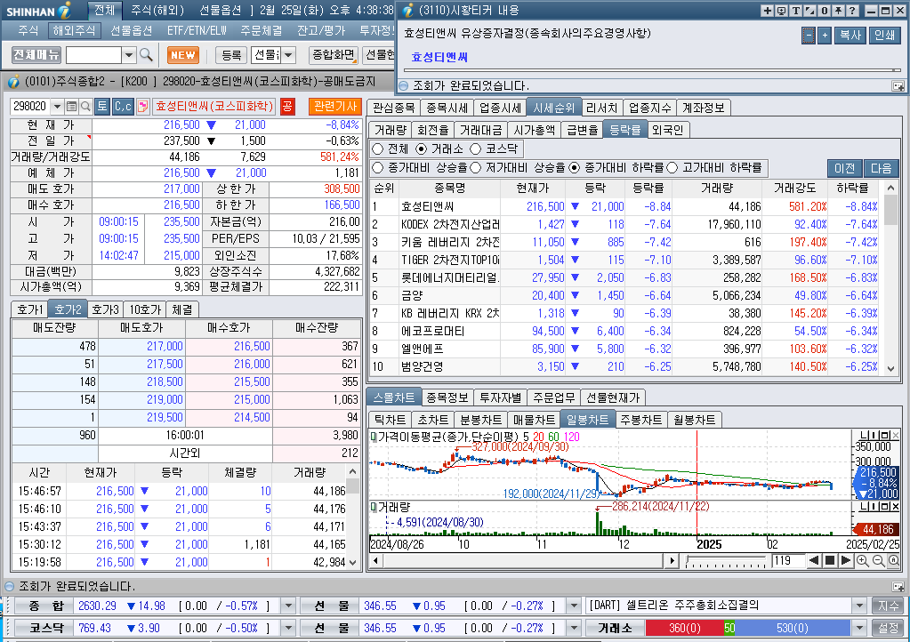Select the 코스닥 market radio button
The height and width of the screenshot is (642, 910).
476,149
